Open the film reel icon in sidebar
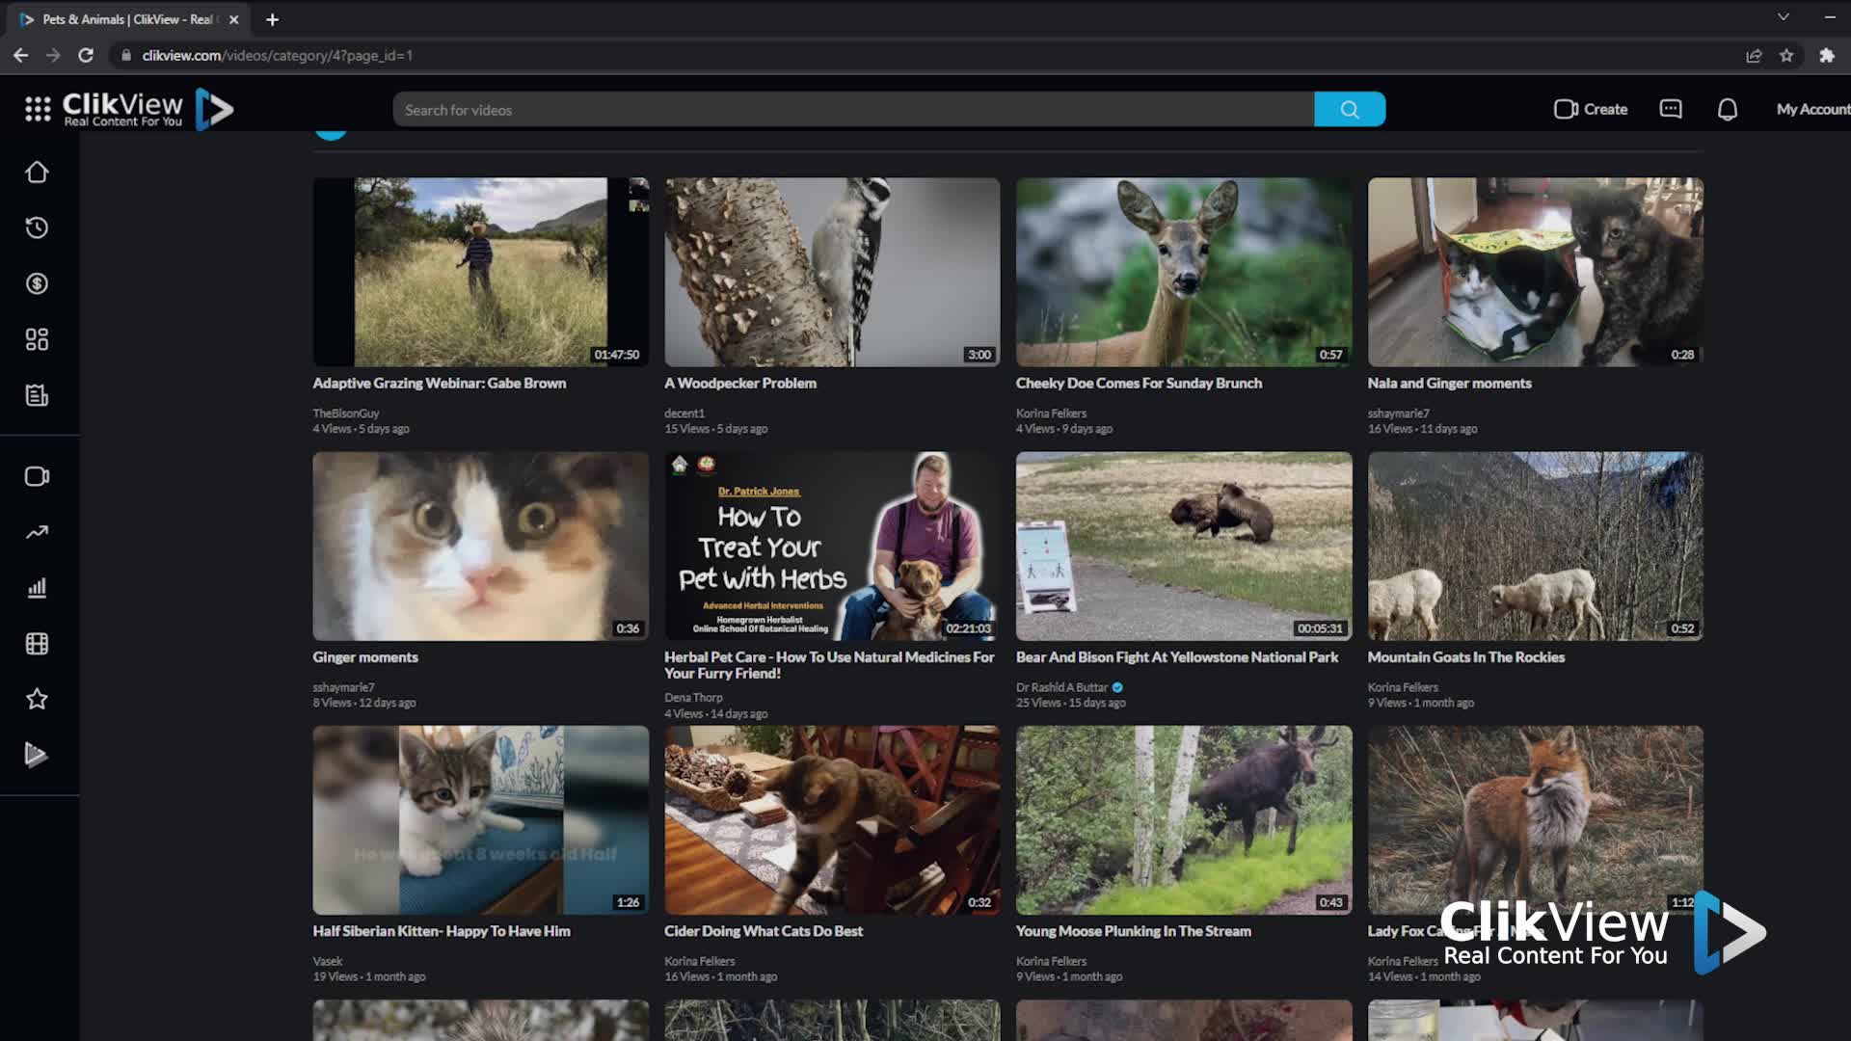The image size is (1851, 1041). tap(37, 644)
